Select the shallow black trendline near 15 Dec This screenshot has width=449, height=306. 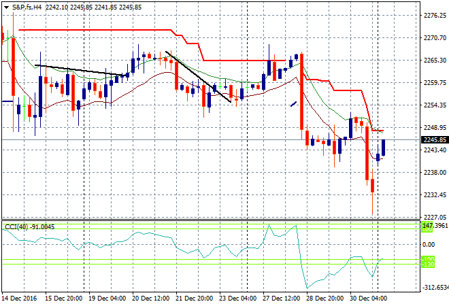[x=80, y=70]
